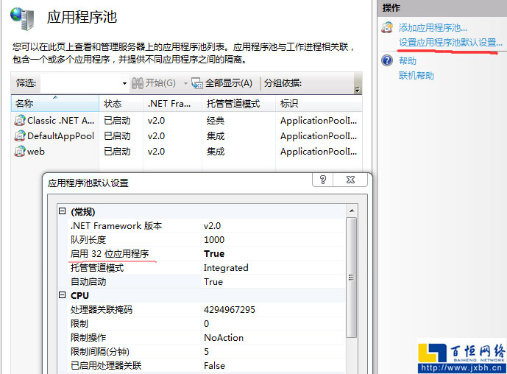Click the blue 帮助 question mark icon
This screenshot has width=507, height=374.
(387, 60)
